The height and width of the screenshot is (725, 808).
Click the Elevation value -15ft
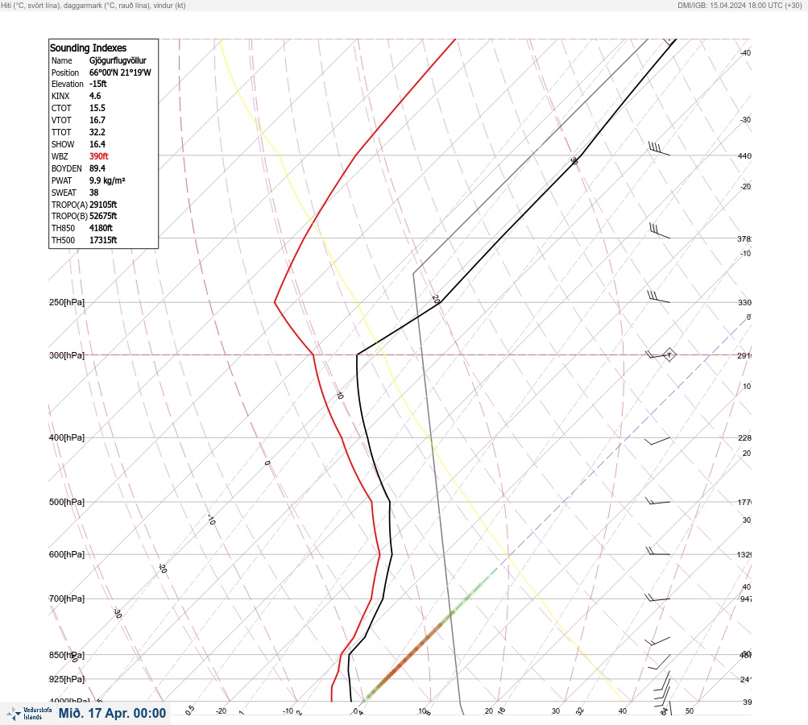98,84
